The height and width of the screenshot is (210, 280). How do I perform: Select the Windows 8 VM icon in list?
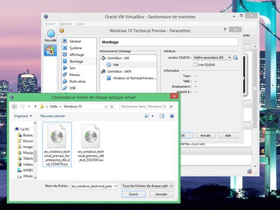coord(50,50)
